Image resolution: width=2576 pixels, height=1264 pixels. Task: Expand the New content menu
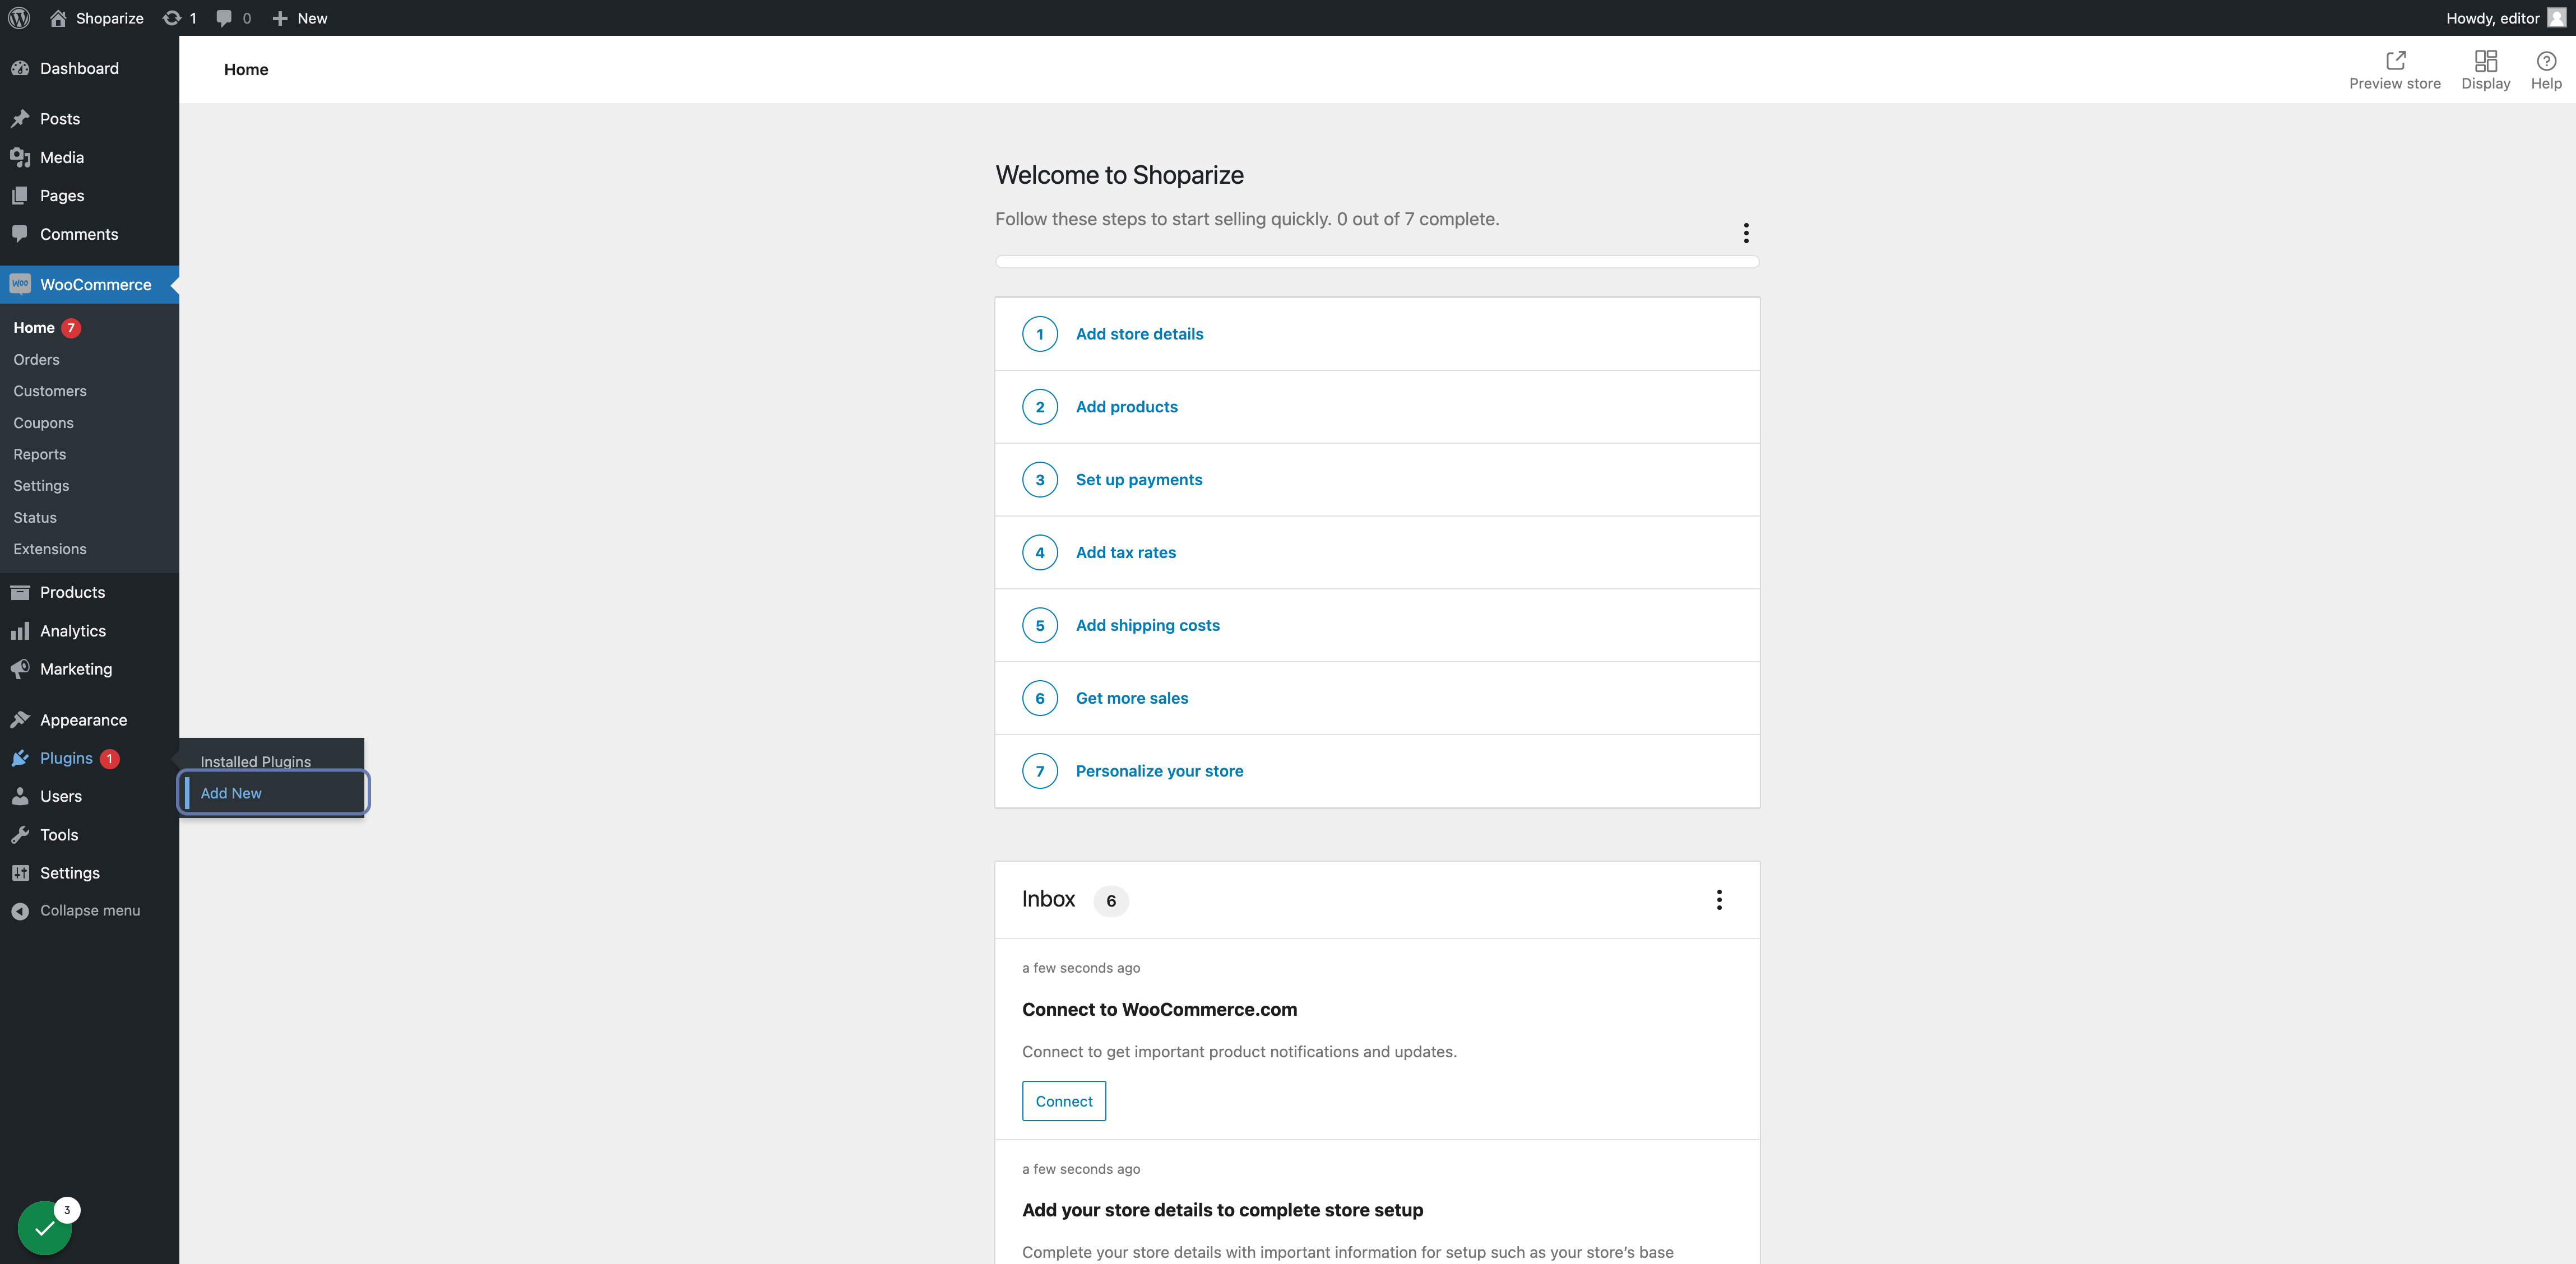300,18
